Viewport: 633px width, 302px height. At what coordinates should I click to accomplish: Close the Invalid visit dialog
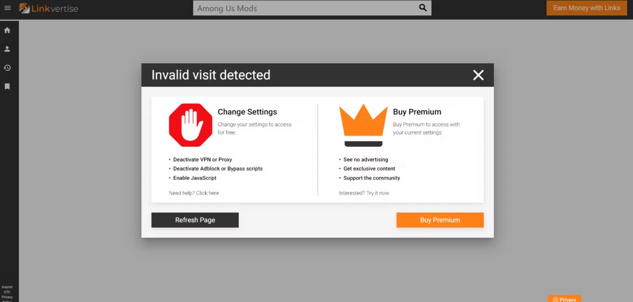pyautogui.click(x=478, y=75)
